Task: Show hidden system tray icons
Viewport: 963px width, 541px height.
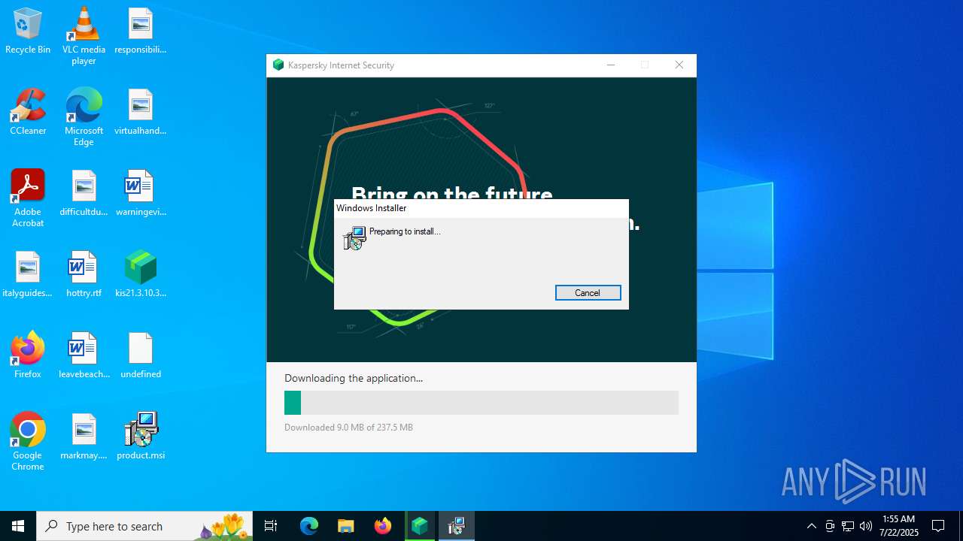Action: [811, 526]
